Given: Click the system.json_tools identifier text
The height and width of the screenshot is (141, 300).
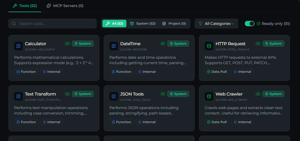Looking at the screenshot, I should pos(135,100).
